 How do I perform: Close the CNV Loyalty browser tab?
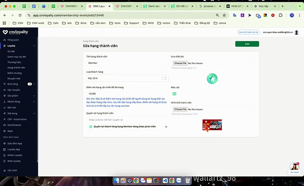tap(109, 6)
